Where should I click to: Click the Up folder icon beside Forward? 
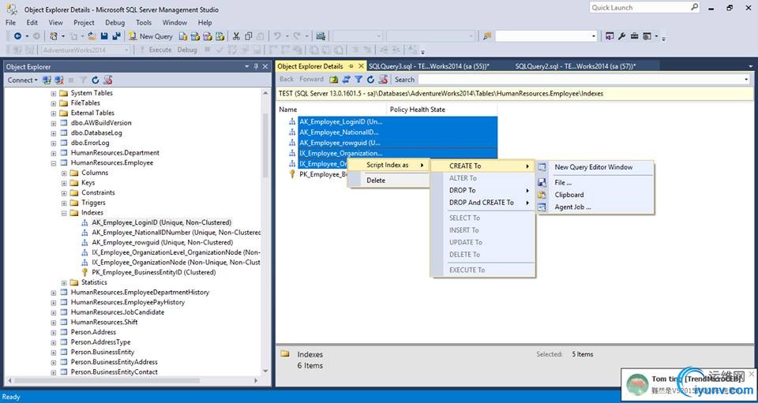tap(334, 80)
